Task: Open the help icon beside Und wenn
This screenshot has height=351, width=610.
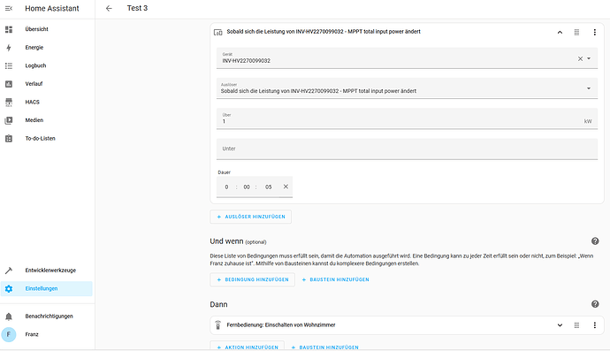Action: click(x=595, y=241)
